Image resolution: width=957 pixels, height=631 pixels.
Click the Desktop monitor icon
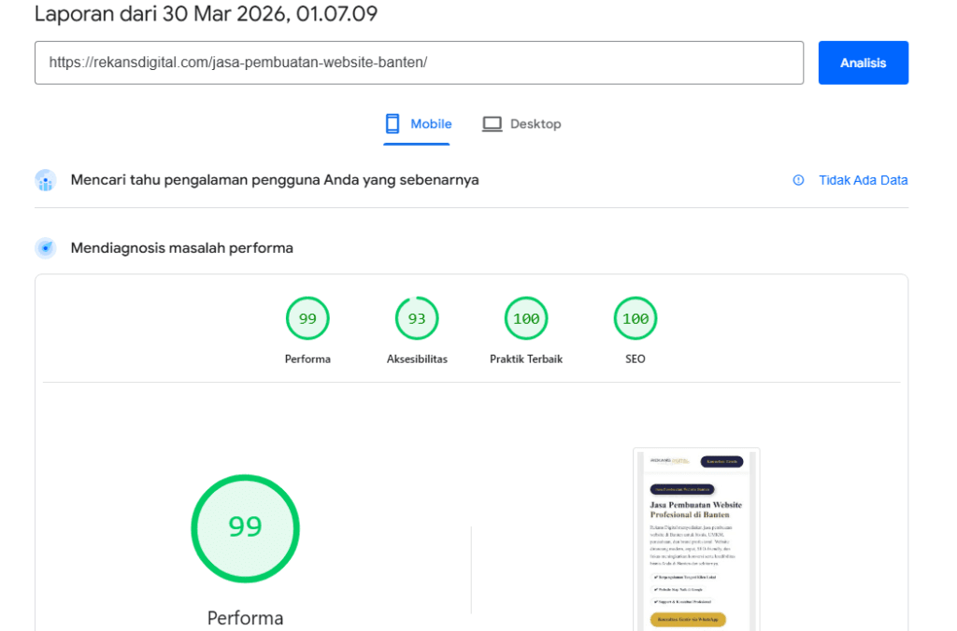492,124
